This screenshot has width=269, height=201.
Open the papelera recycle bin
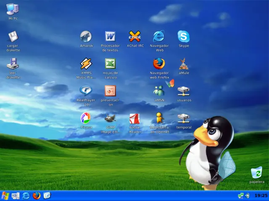(x=257, y=173)
